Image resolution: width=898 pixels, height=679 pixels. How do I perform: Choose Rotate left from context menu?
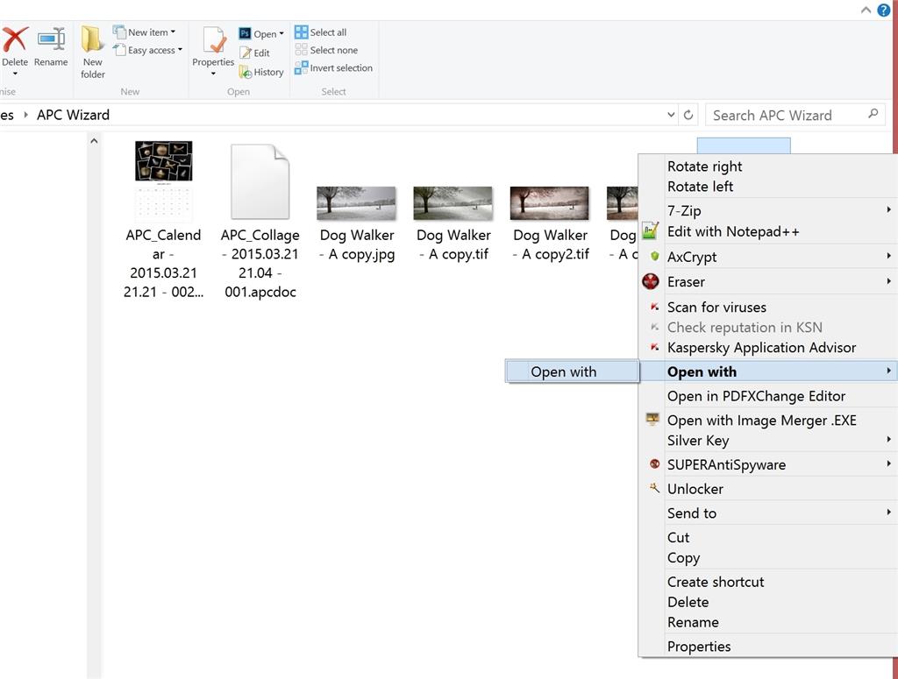[x=701, y=187]
